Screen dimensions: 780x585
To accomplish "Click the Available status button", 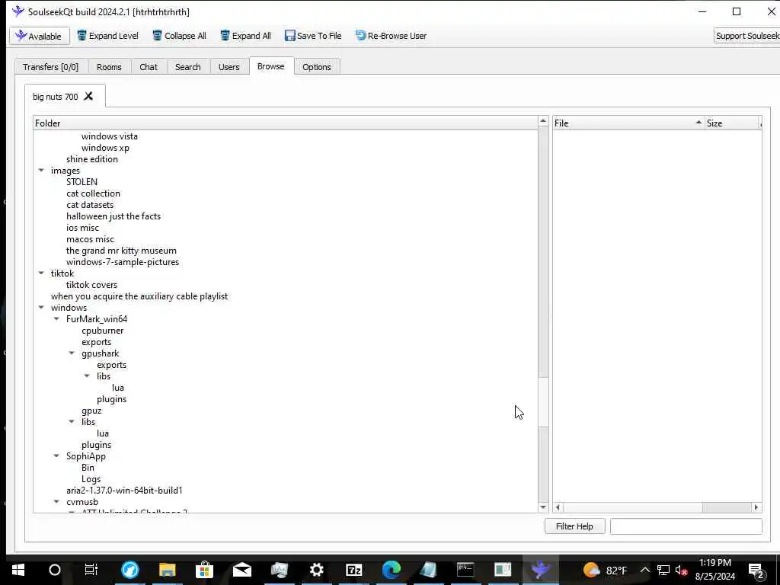I will pos(40,36).
